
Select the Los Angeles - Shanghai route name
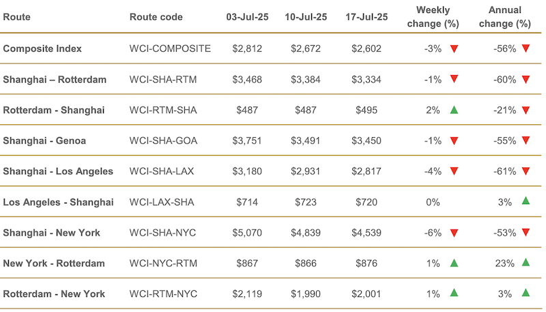58,202
